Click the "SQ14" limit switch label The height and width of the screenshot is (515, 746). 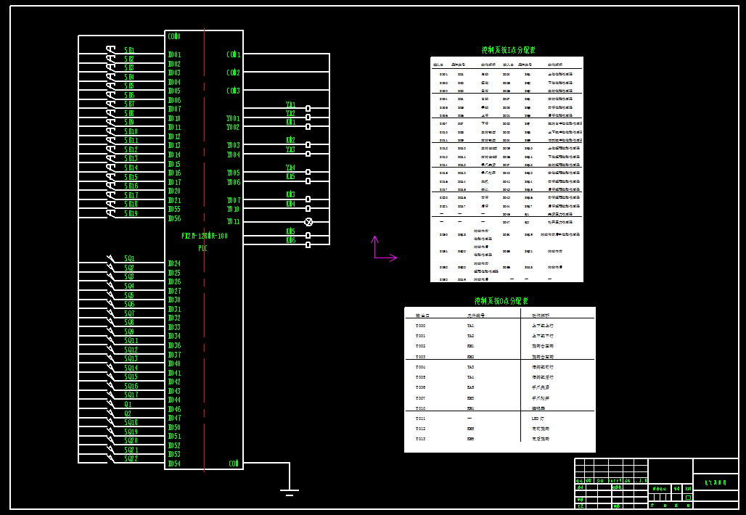[131, 368]
